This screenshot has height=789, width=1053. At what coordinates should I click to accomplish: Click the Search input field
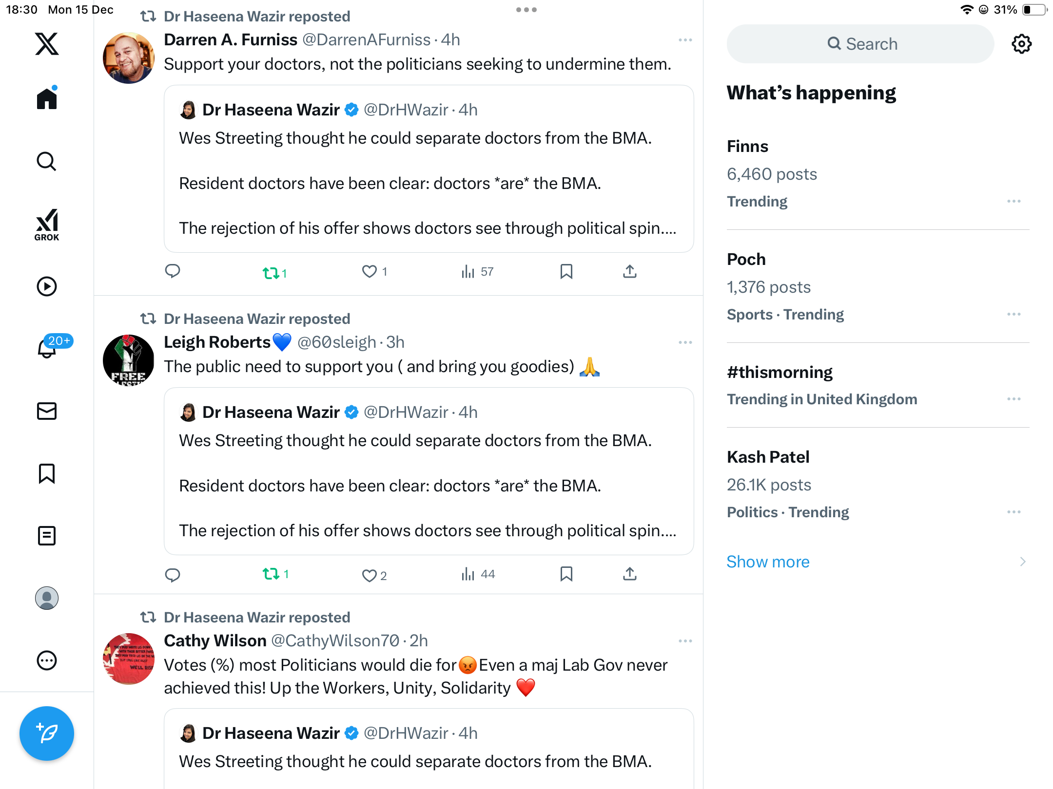coord(860,44)
